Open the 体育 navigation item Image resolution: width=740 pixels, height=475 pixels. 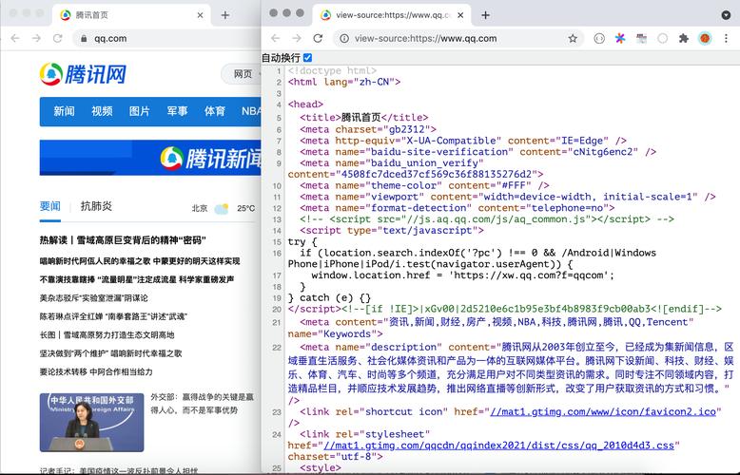tap(215, 111)
